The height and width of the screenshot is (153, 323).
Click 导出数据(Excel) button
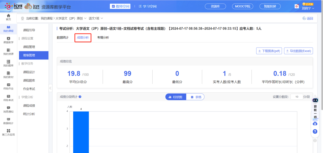pos(298,51)
